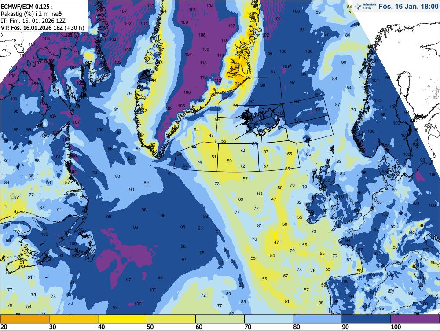The image size is (440, 331).
Task: Click the 'VT: Fös. 16.01.2026 18Z (+30 h)' line
Action: [x=42, y=28]
